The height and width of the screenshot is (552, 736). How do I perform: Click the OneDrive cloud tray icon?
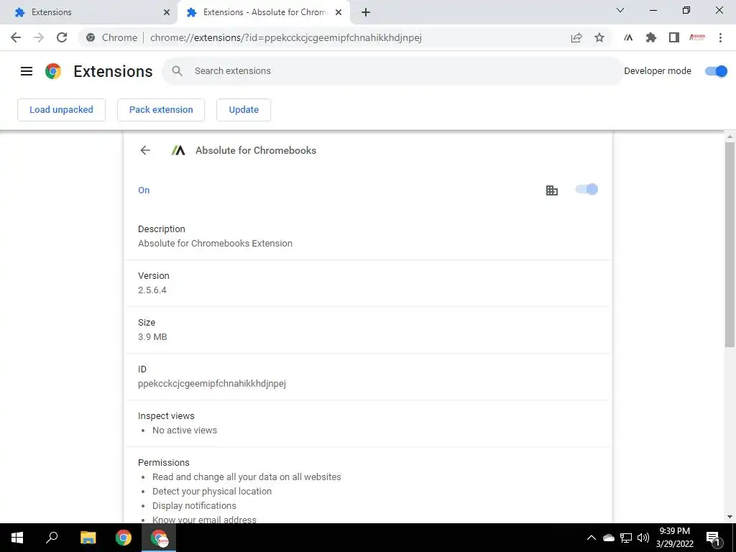coord(609,538)
